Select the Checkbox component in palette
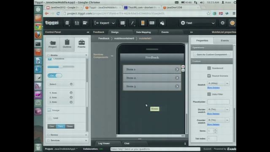The width and height of the screenshot is (270, 152). tap(56, 59)
